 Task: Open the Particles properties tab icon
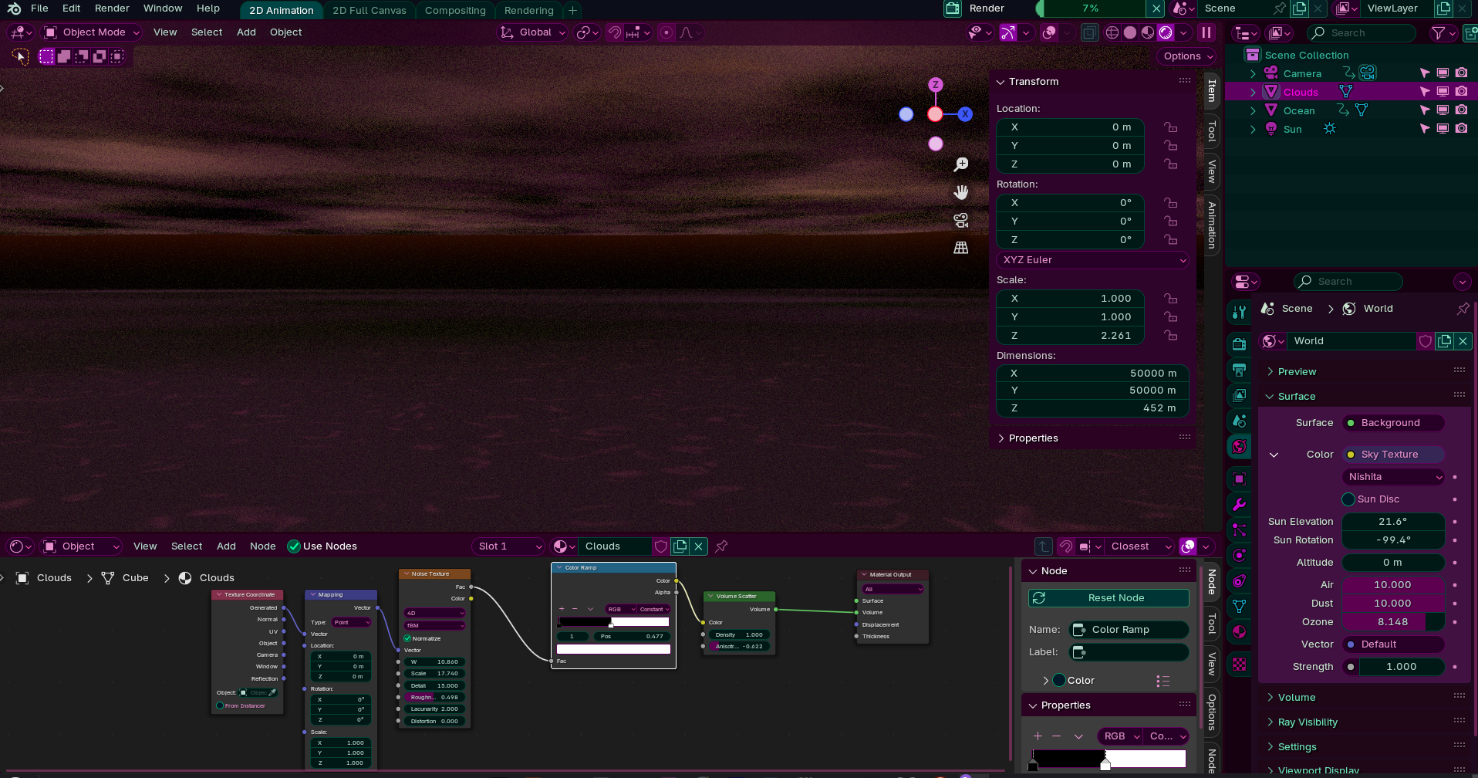1240,529
